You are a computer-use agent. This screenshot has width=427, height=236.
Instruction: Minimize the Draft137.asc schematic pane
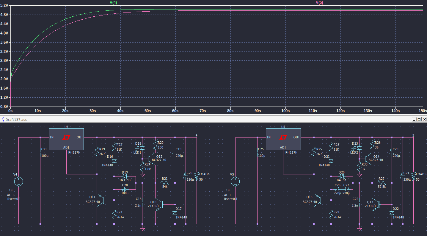(414, 119)
